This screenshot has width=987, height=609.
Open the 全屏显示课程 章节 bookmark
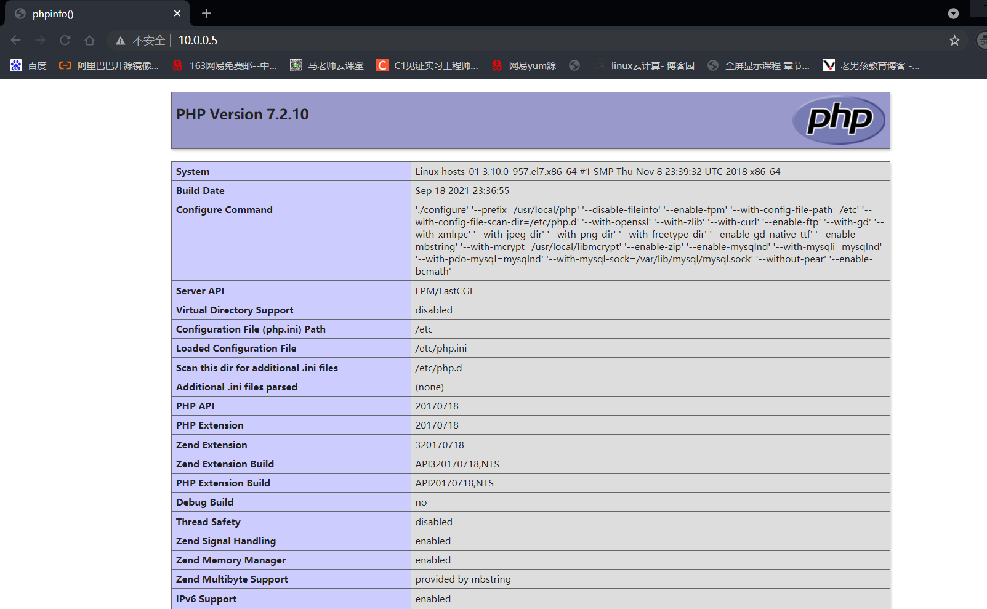pos(759,65)
